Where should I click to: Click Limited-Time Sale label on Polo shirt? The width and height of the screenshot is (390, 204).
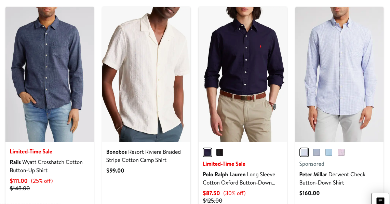tap(224, 164)
